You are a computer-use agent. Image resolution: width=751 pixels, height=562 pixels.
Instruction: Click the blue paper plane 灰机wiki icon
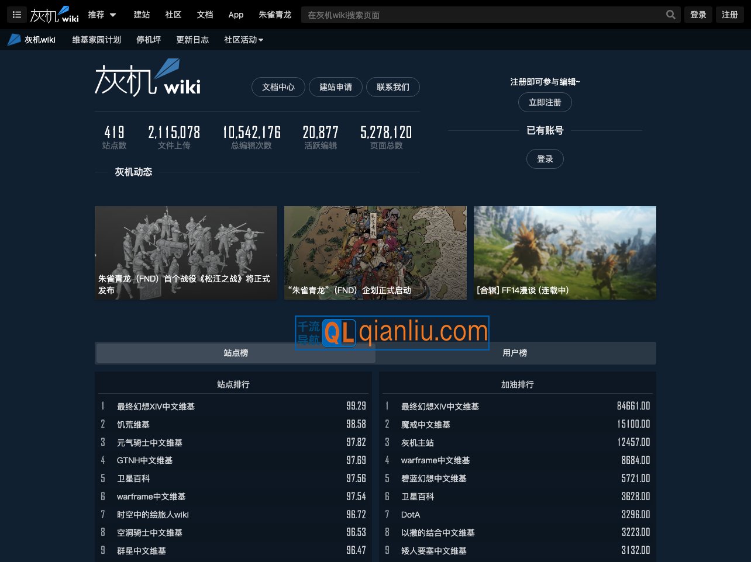click(14, 40)
